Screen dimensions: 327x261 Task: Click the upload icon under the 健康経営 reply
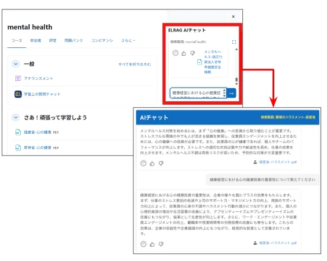(x=255, y=243)
